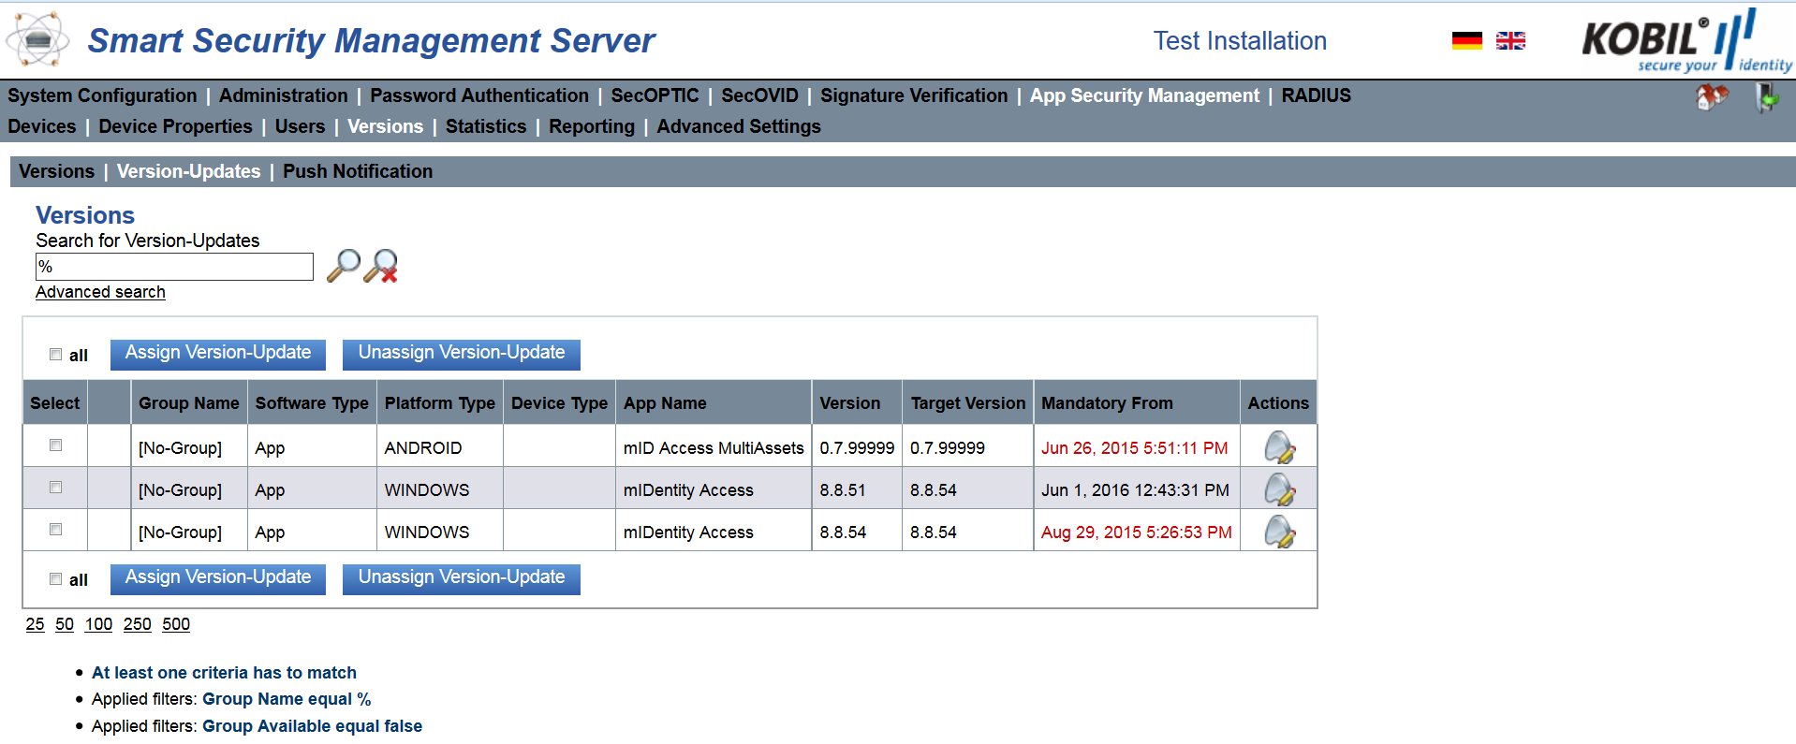Open SecOVID menu
This screenshot has height=744, width=1796.
tap(759, 95)
